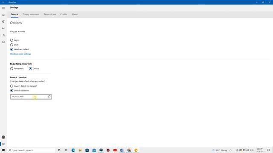Click the taskbar weather widget showing Cloudy

click(220, 150)
